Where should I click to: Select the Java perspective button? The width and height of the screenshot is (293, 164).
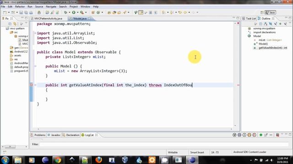[x=270, y=12]
